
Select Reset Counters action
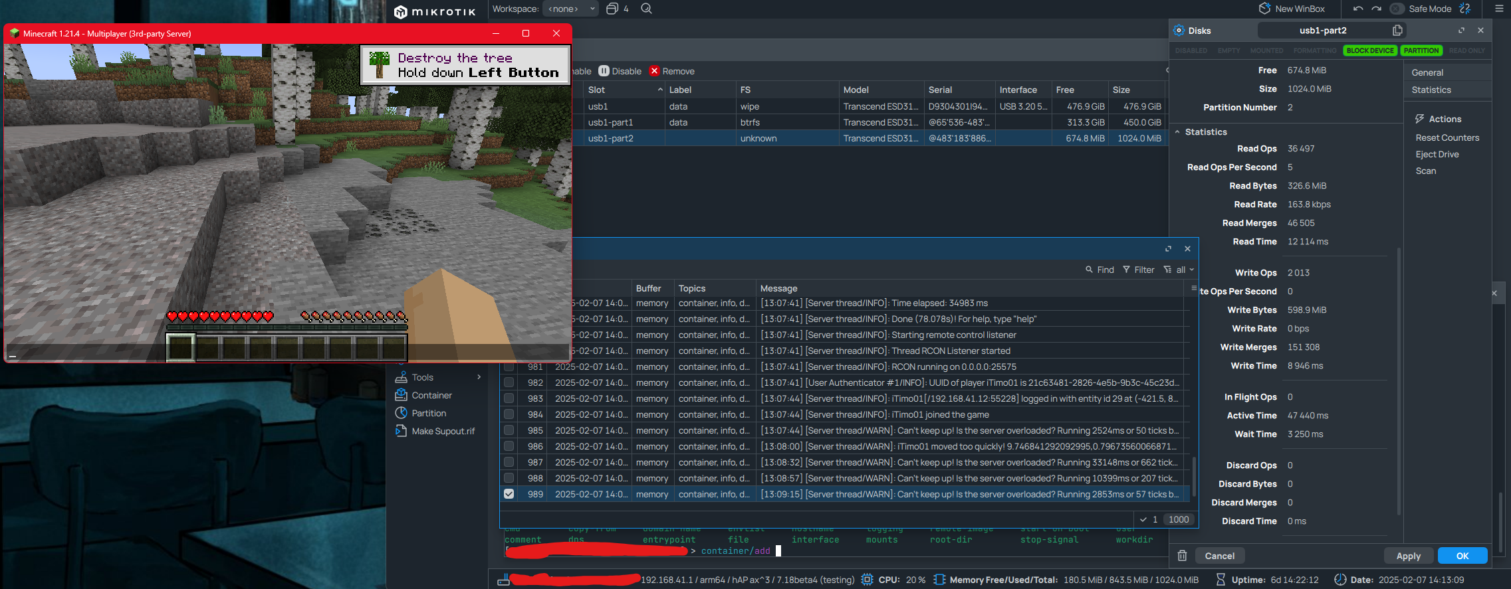click(1447, 137)
